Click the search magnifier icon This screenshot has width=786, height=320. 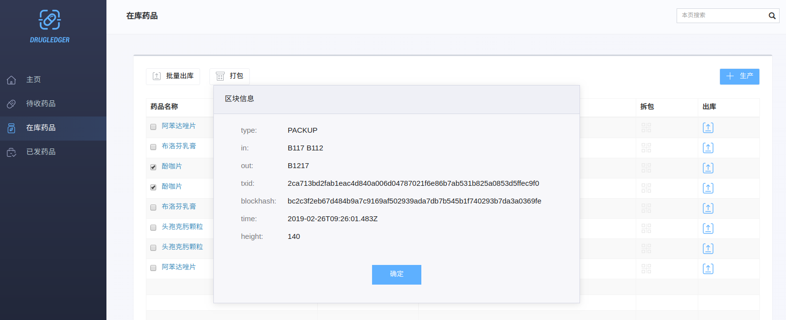tap(772, 16)
